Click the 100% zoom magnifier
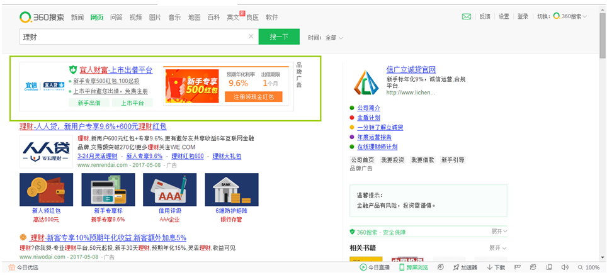The width and height of the screenshot is (607, 275). [579, 267]
